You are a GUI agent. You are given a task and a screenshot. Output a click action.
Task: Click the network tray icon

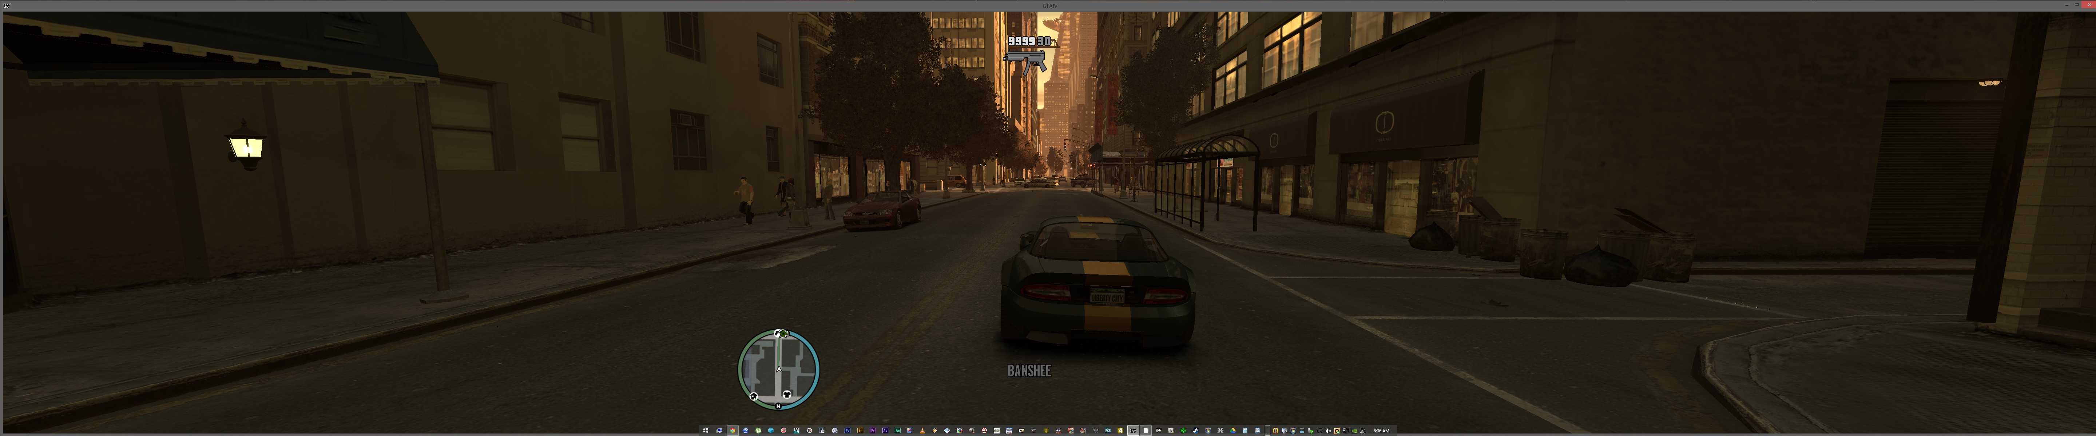click(1346, 431)
